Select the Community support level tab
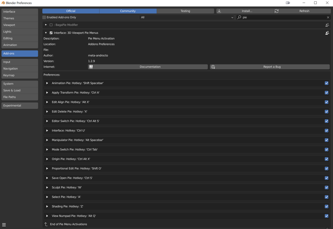Screen dimensions: 333x229 [128, 11]
